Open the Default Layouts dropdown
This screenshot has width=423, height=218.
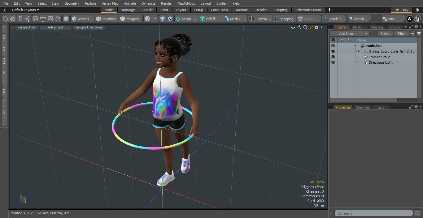pyautogui.click(x=25, y=10)
